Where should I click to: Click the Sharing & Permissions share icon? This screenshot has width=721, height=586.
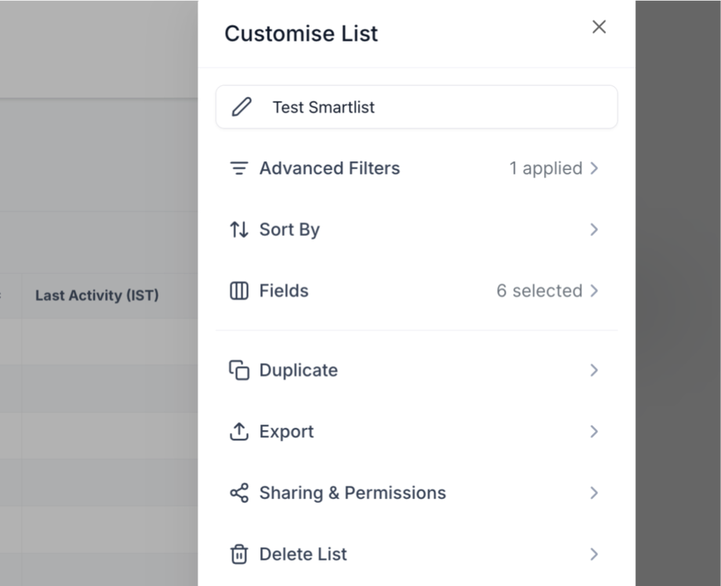(x=239, y=493)
